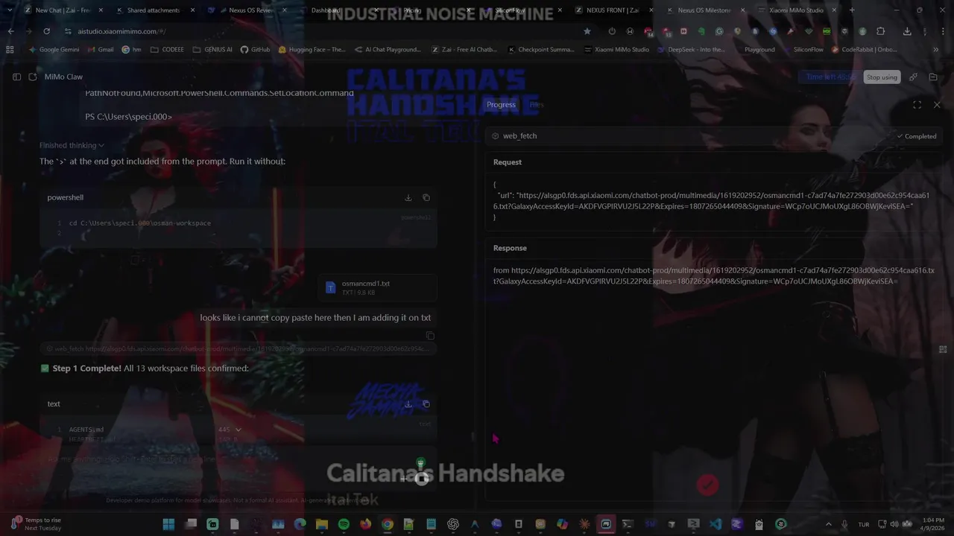Switch to the NEXUS FRONT browser tab
The image size is (954, 536).
coord(611,10)
